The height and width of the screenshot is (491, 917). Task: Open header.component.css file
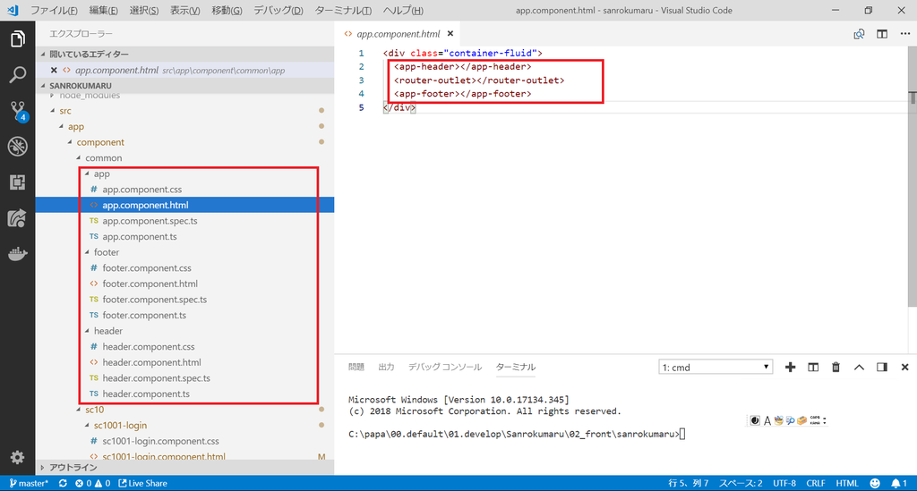click(149, 347)
